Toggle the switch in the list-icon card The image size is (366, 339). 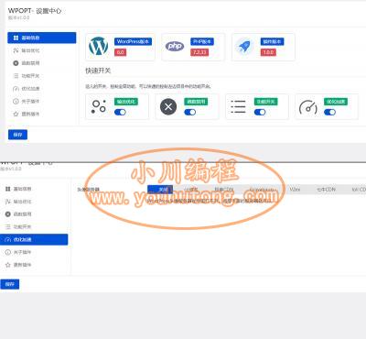click(260, 112)
